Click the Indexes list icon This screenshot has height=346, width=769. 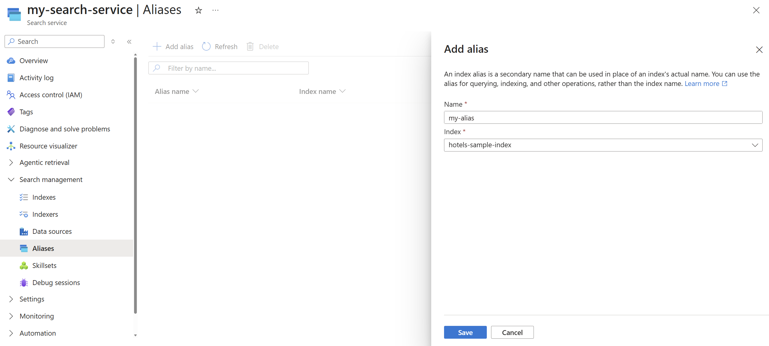coord(24,197)
